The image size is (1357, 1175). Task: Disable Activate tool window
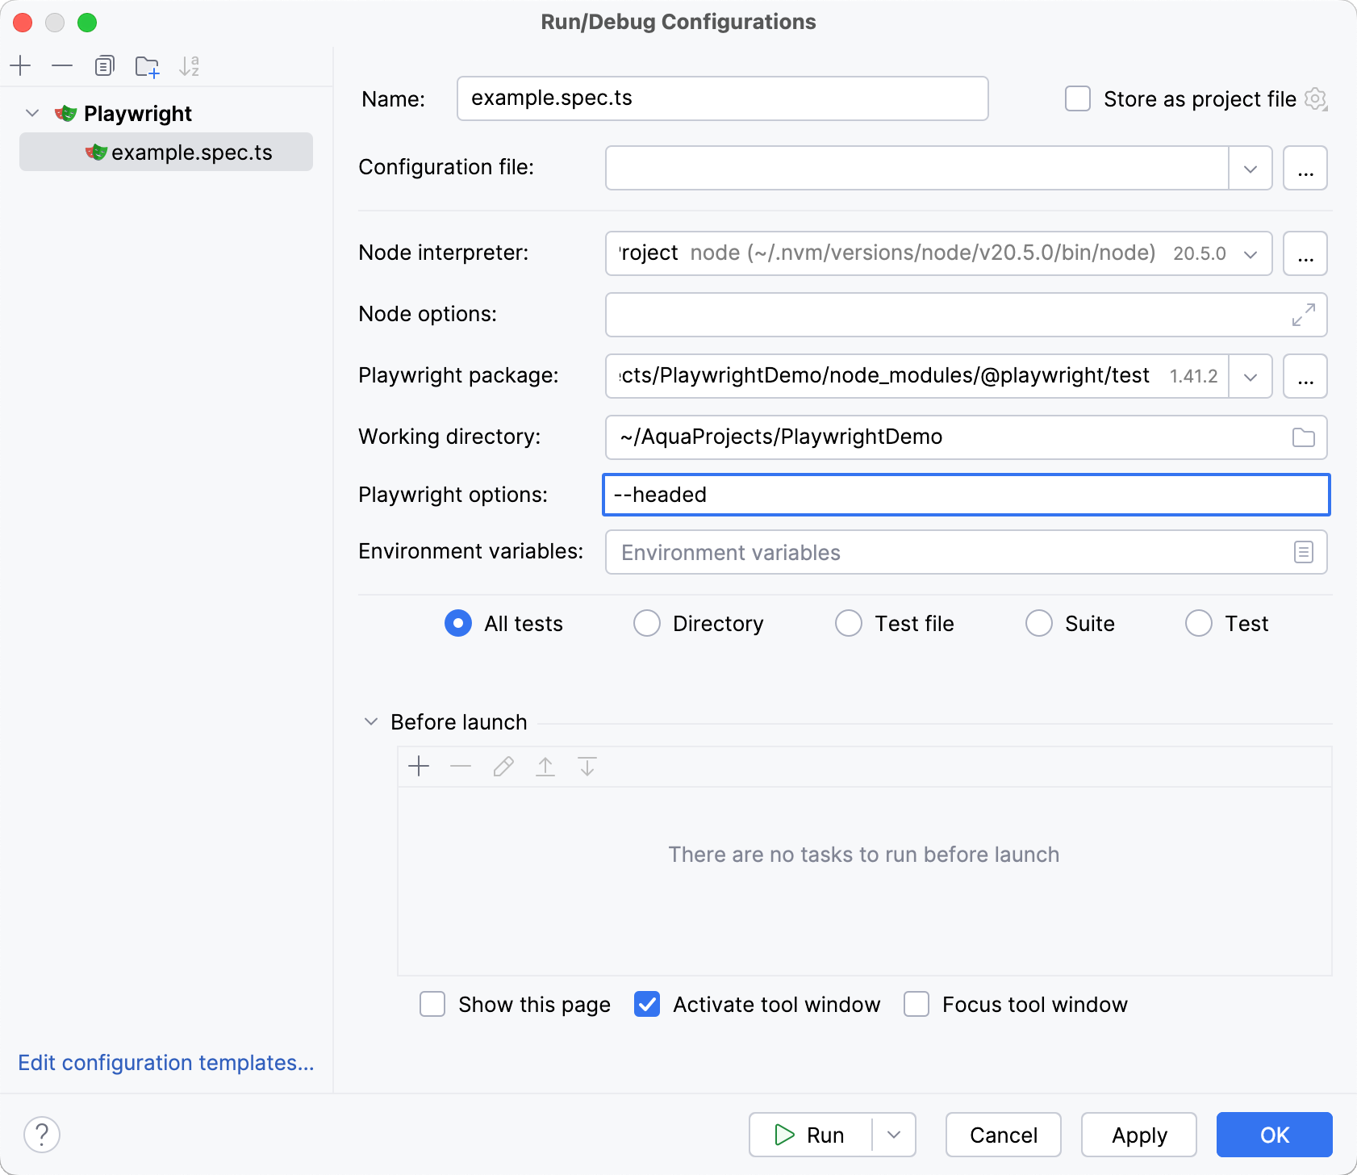coord(647,1004)
